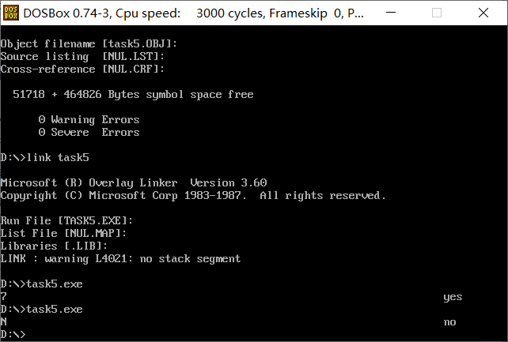Viewport: 508px width, 342px height.
Task: Click the Microsoft Overlay Linker version line
Action: (x=134, y=183)
